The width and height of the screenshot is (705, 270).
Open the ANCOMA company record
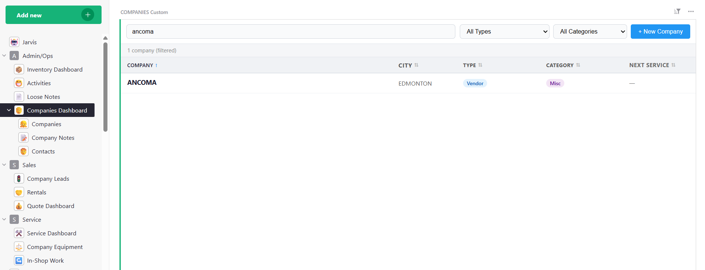142,83
